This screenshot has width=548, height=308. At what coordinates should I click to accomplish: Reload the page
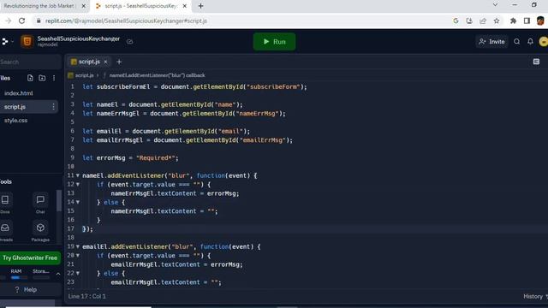[x=22, y=21]
